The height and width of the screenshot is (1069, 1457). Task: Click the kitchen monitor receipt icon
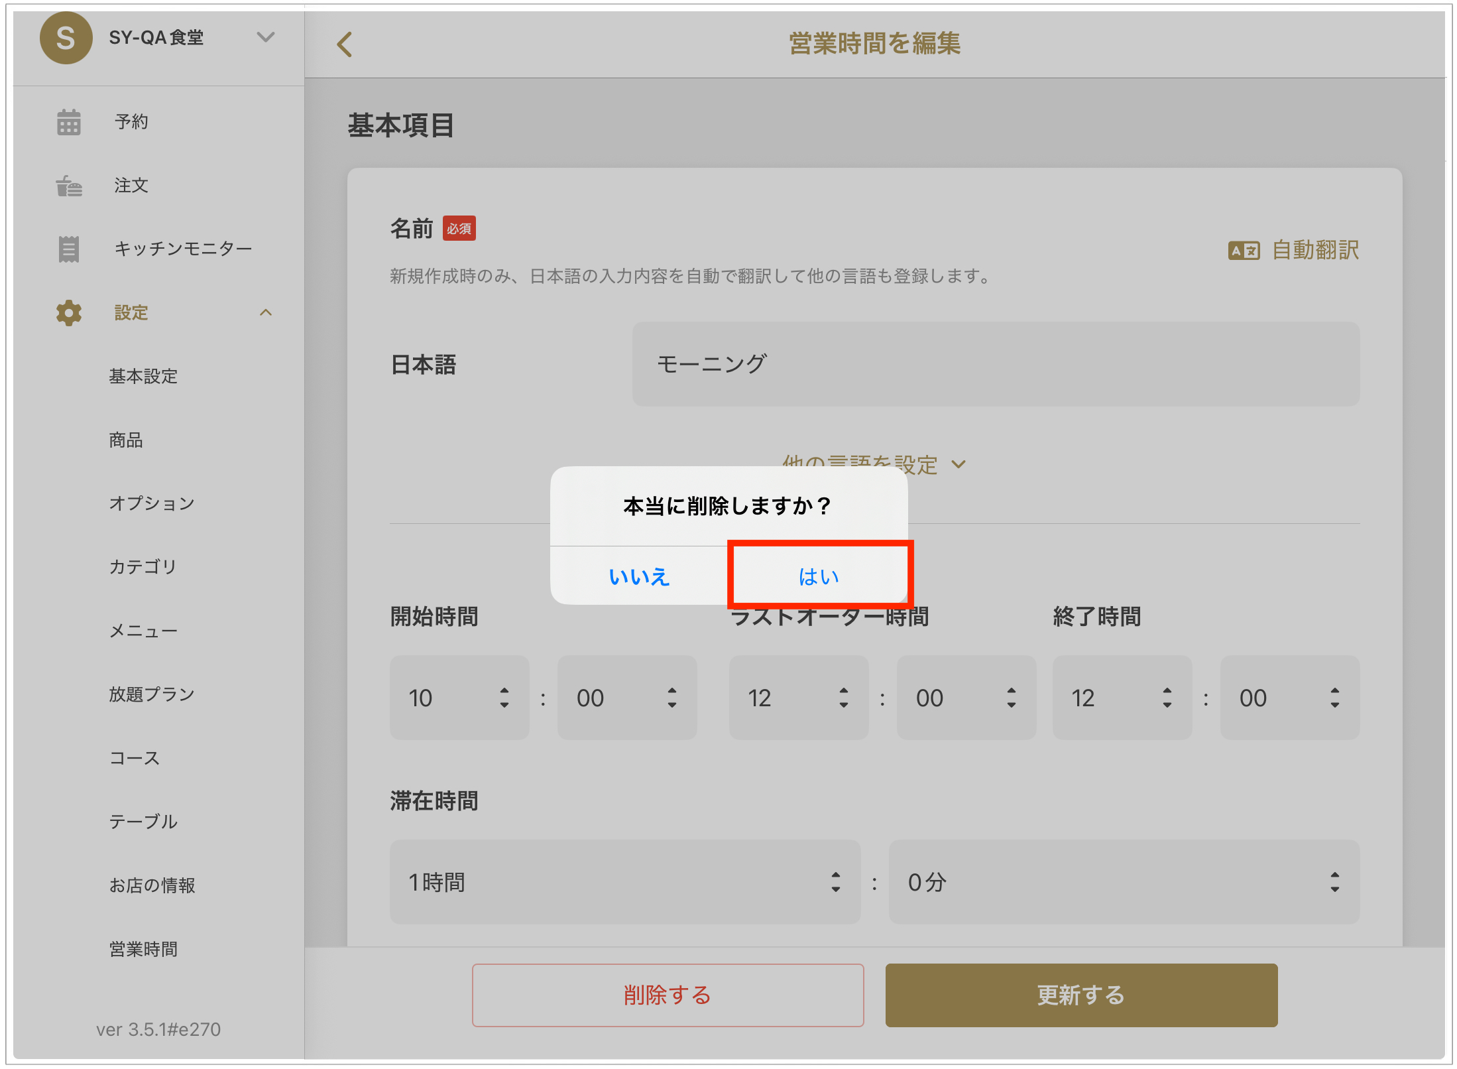click(x=68, y=249)
